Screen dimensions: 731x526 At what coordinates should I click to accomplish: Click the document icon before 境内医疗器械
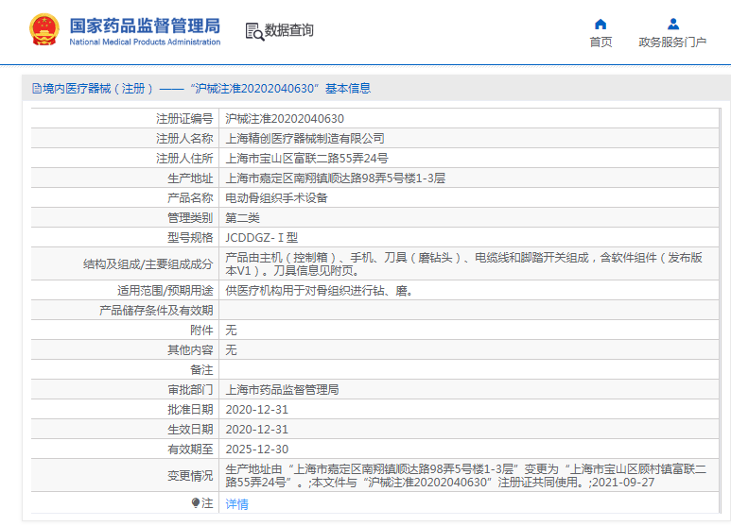[36, 88]
